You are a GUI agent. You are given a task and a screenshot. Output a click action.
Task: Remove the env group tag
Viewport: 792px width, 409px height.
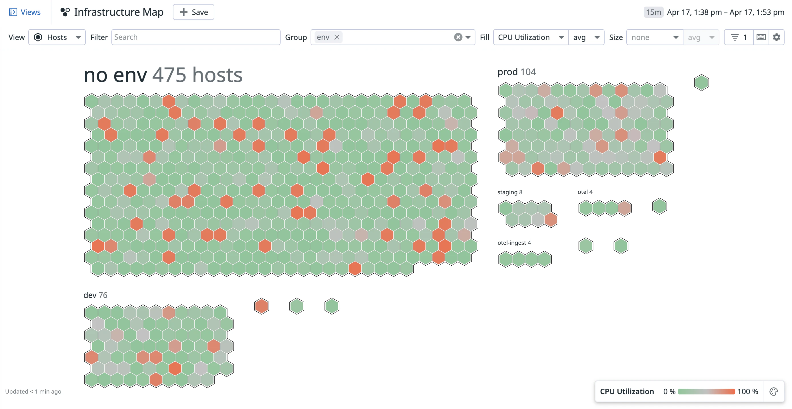pos(337,37)
